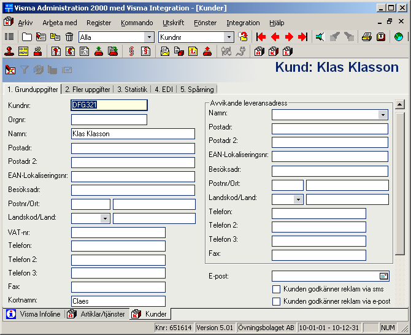The width and height of the screenshot is (411, 335).
Task: Open delivery address Landskod dropdown
Action: pyautogui.click(x=298, y=199)
